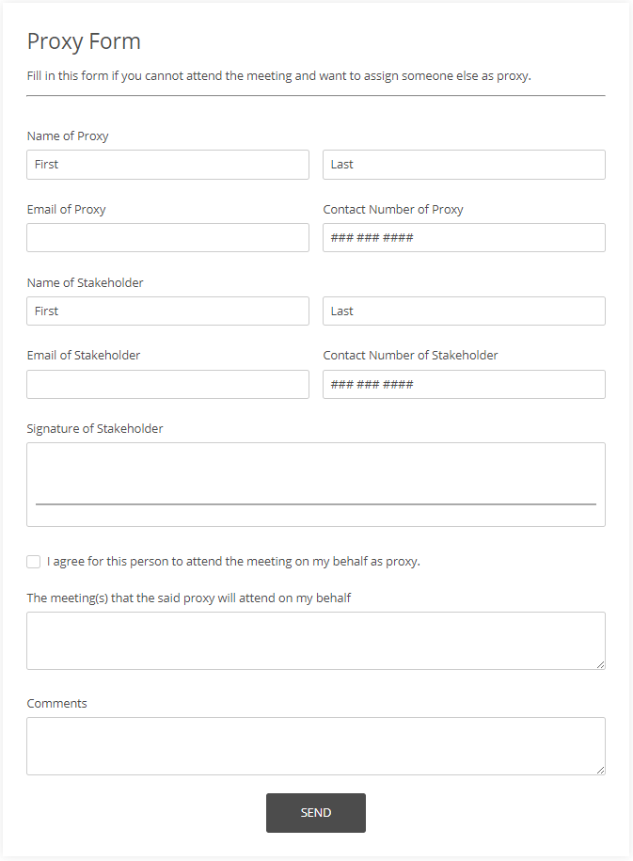Click the 'Proxy Form' heading
This screenshot has height=861, width=633.
pos(84,41)
